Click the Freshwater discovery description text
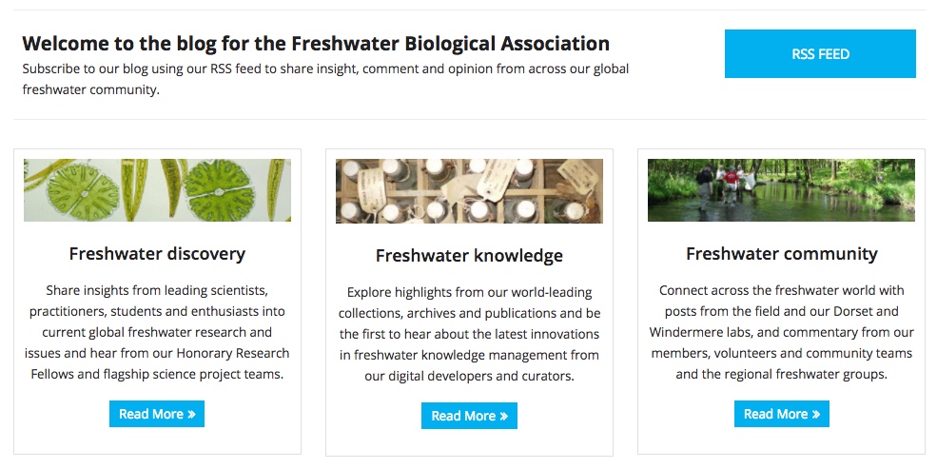 pos(157,332)
